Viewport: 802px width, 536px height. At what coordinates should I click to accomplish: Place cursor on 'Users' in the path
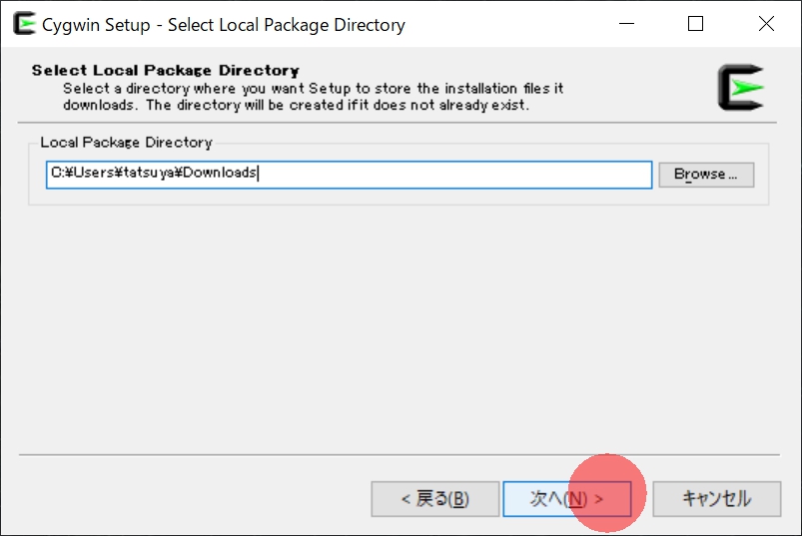coord(94,173)
